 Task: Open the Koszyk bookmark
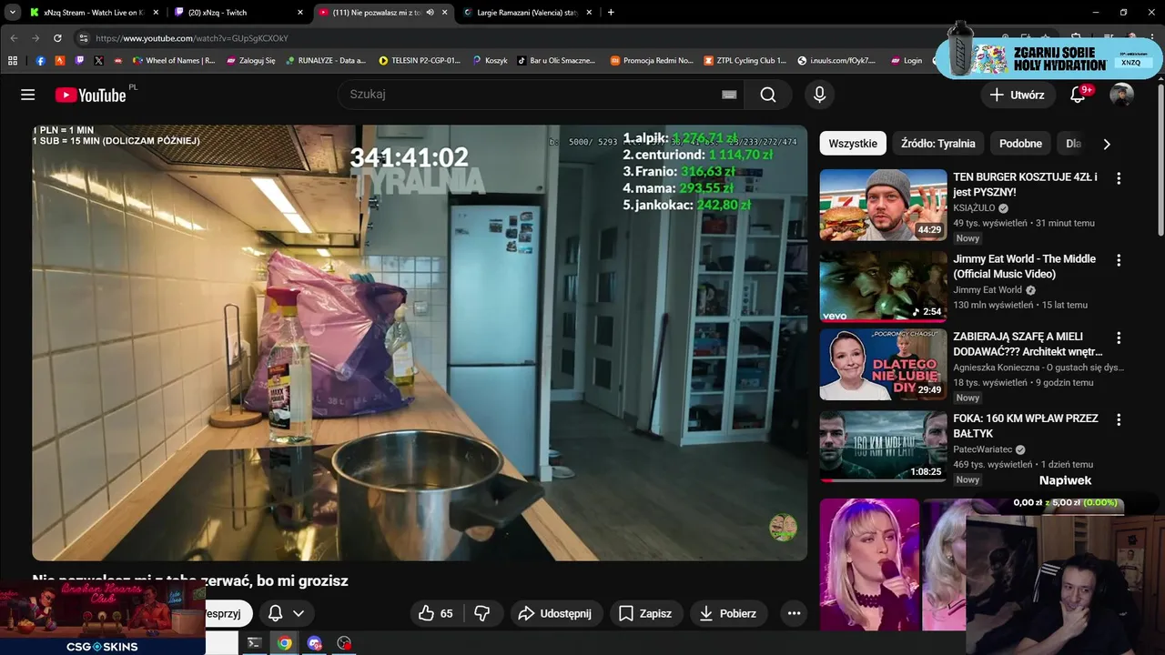(490, 61)
